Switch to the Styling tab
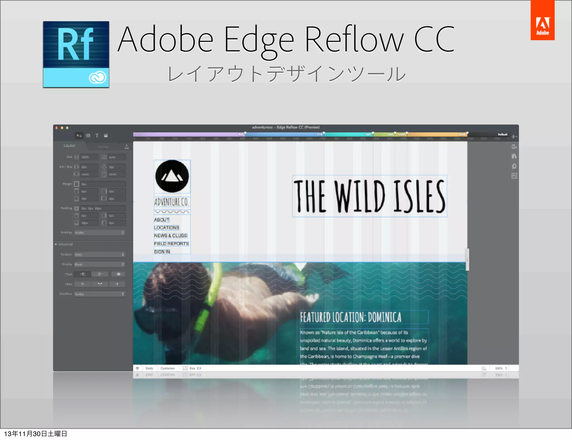The width and height of the screenshot is (572, 440). (103, 147)
